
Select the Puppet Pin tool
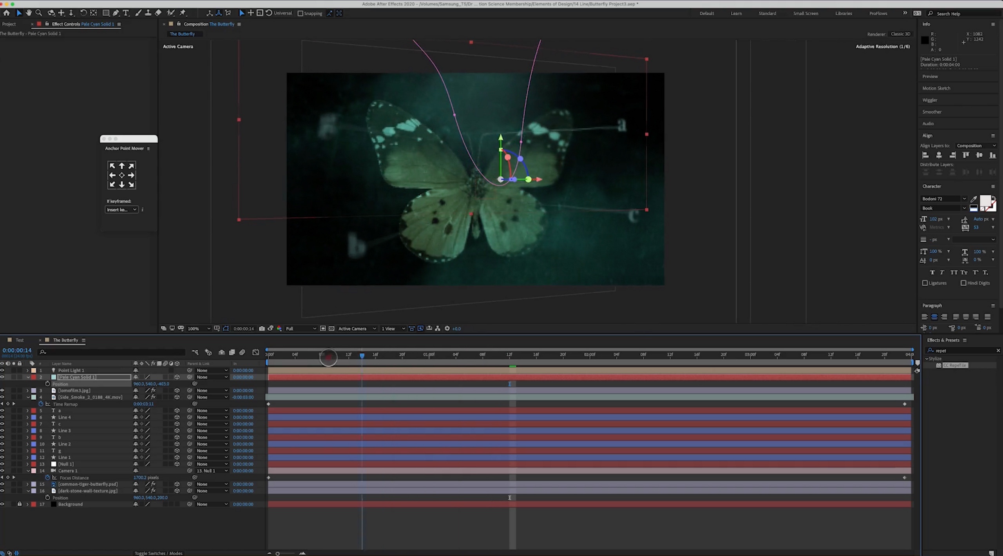pos(183,13)
